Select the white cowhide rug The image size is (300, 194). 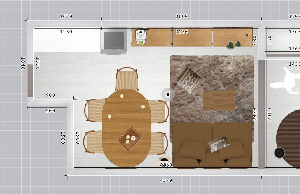coord(286,82)
